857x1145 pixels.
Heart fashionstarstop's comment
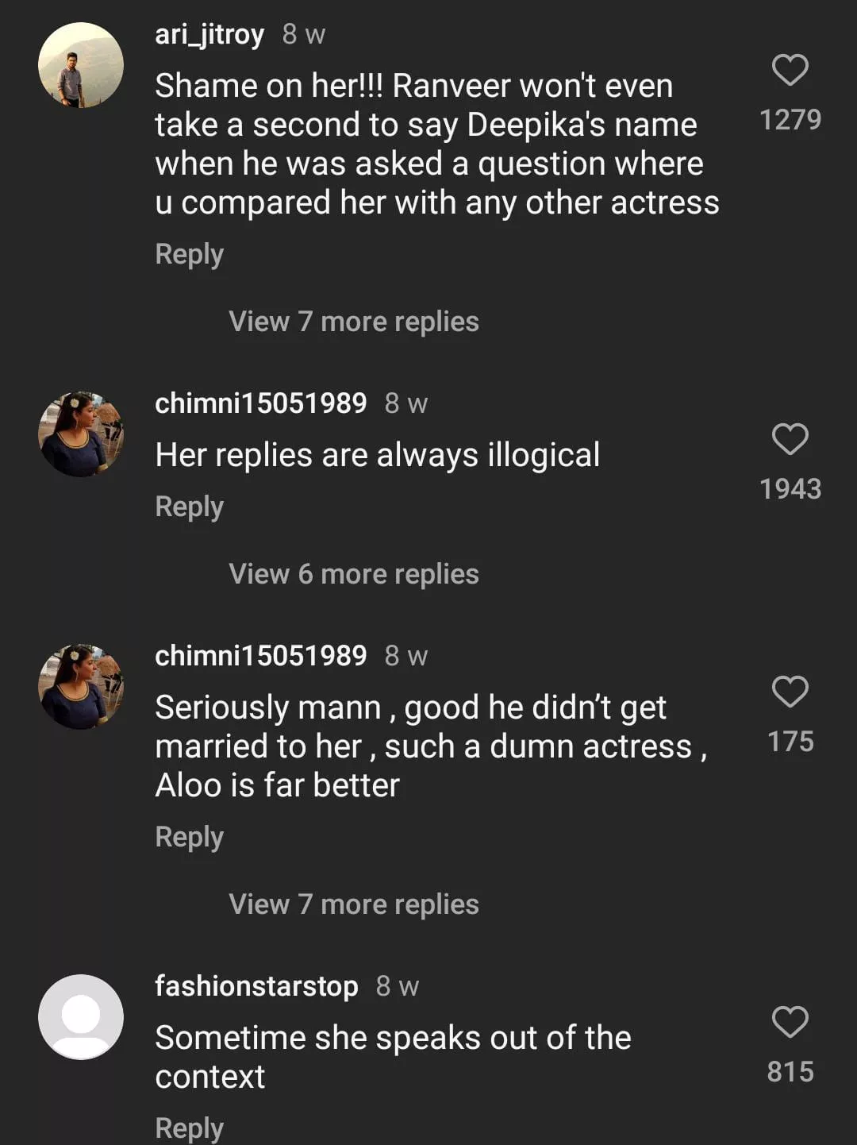[790, 1022]
